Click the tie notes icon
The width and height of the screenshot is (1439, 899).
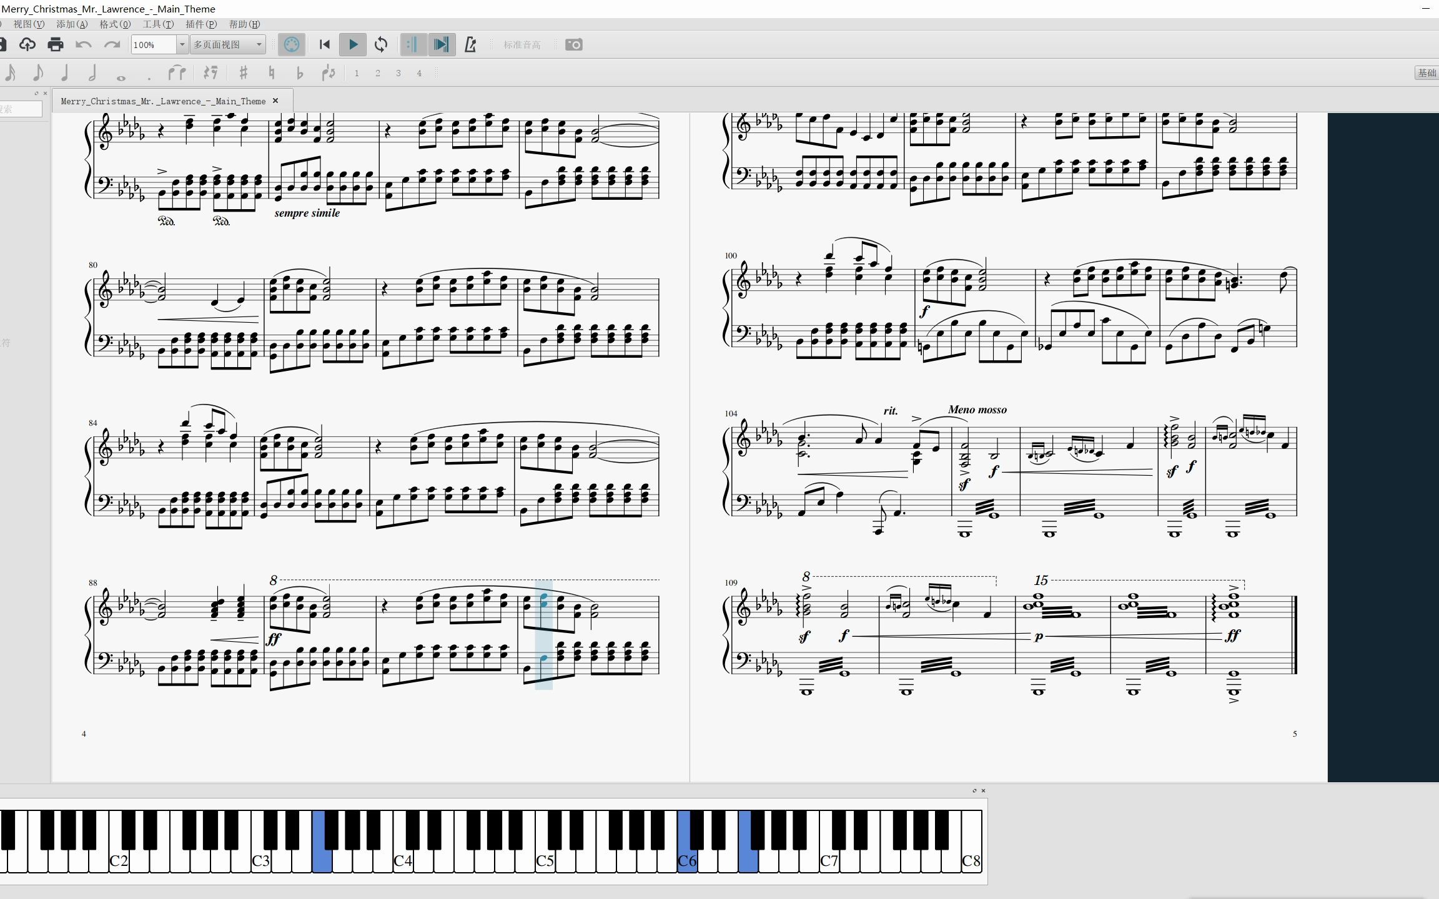pos(177,73)
